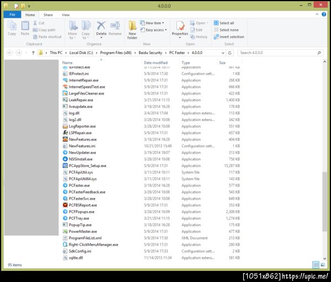Click the Edit ribbon button
This screenshot has width=331, height=282.
point(196,30)
